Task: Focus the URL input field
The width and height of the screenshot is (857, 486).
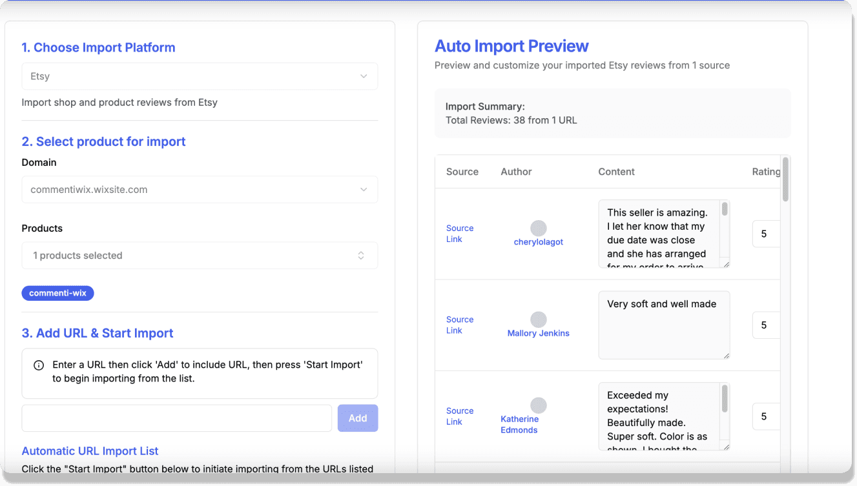Action: 176,418
